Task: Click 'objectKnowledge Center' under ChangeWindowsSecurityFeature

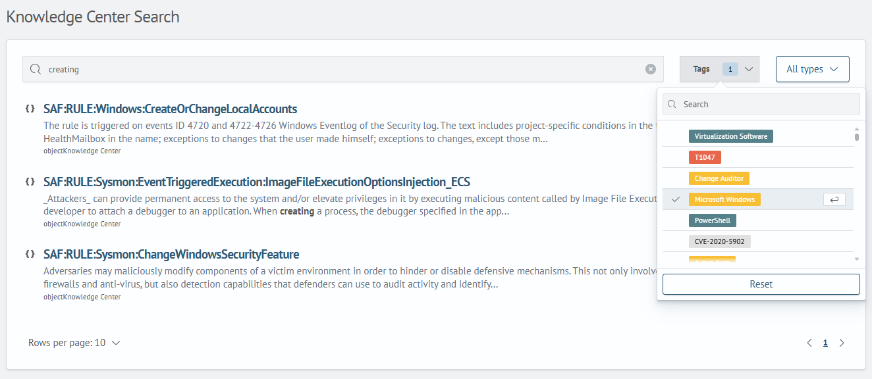Action: pyautogui.click(x=82, y=297)
